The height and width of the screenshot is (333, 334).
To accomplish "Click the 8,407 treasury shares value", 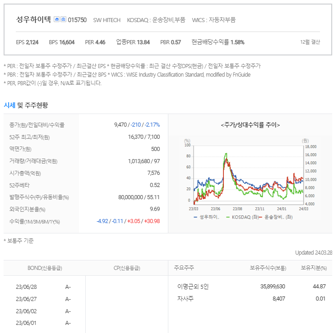I will click(x=279, y=299).
